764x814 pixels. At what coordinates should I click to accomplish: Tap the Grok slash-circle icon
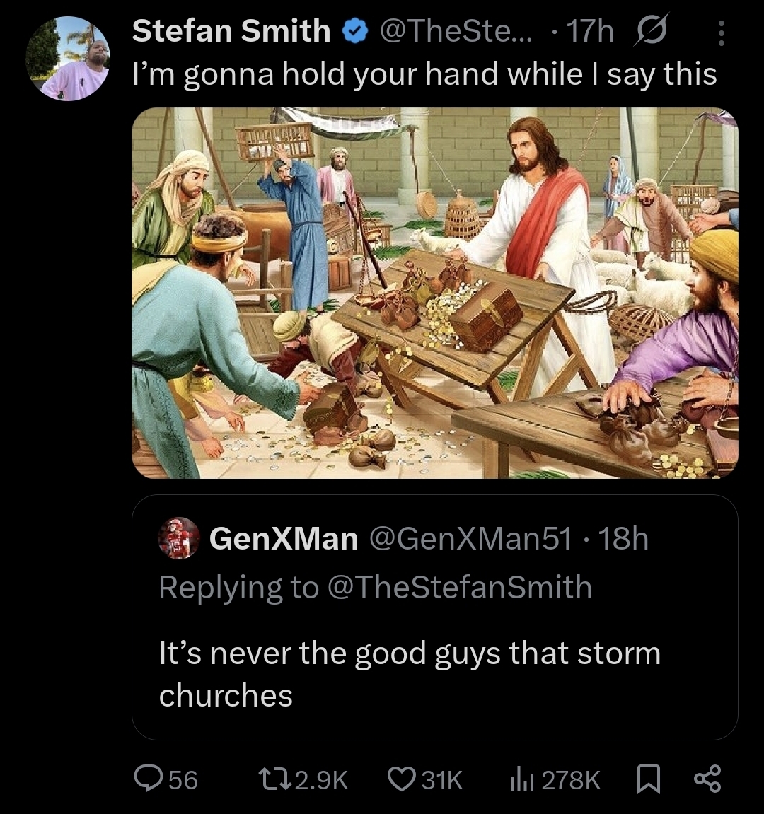point(650,32)
